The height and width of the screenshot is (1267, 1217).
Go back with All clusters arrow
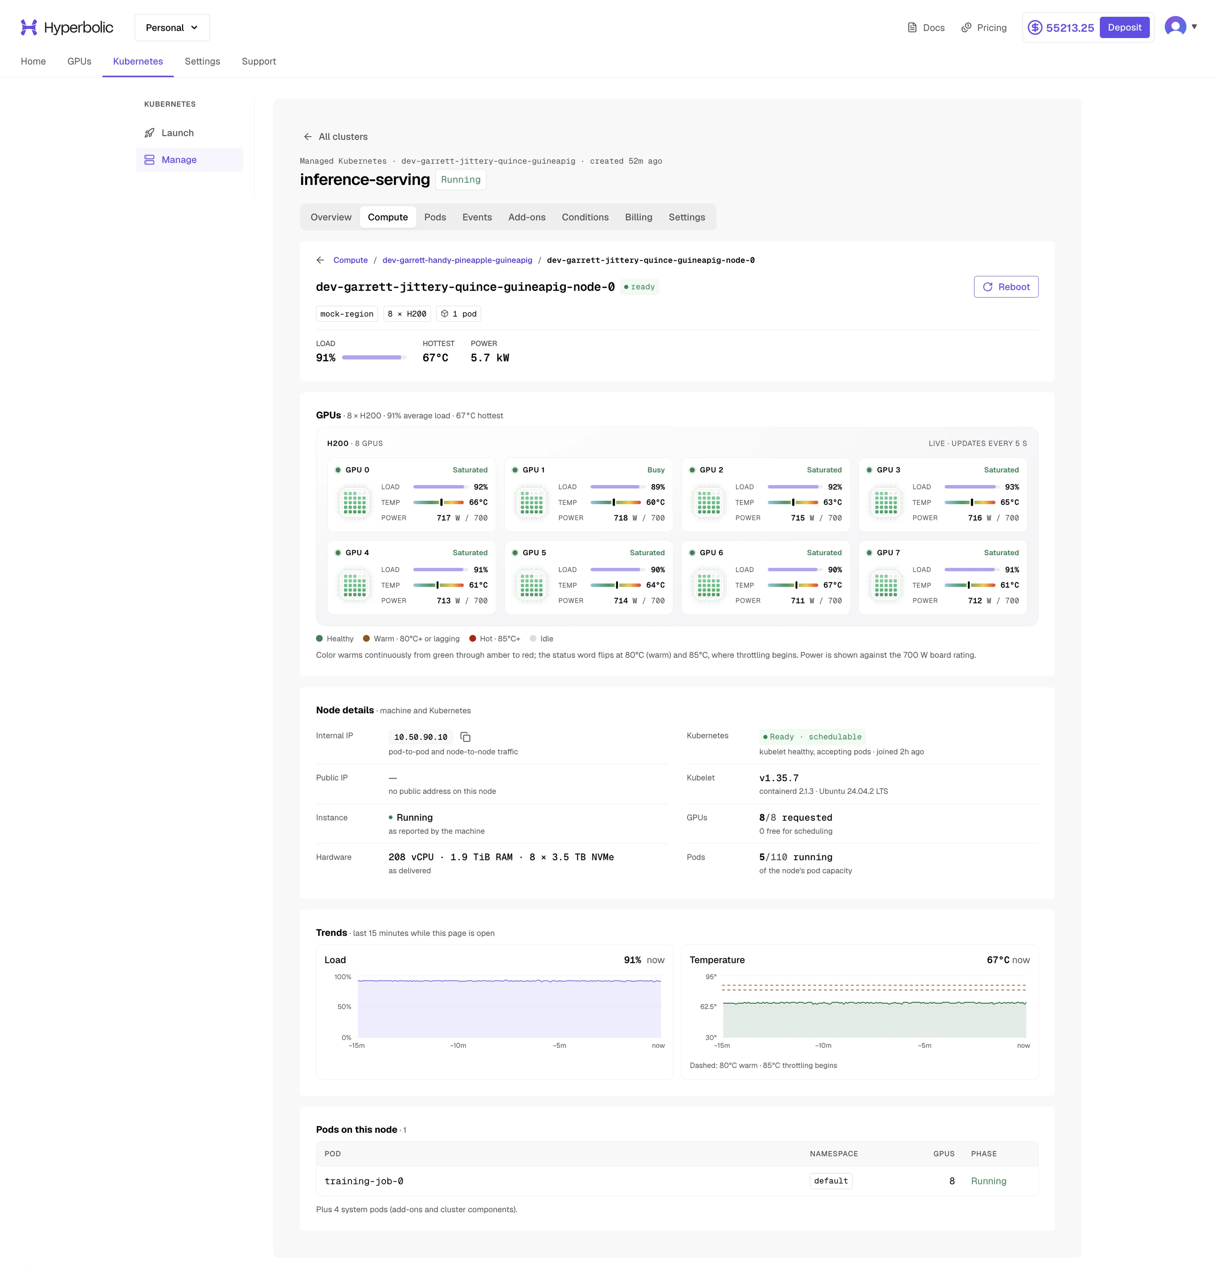tap(308, 137)
